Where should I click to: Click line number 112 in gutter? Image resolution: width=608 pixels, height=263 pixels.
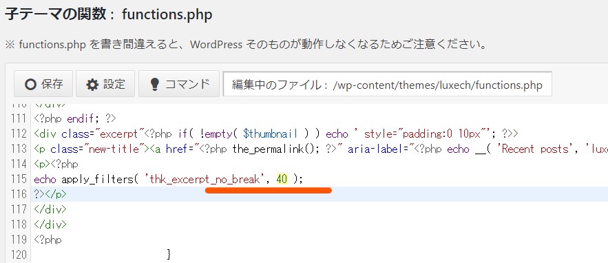19,134
